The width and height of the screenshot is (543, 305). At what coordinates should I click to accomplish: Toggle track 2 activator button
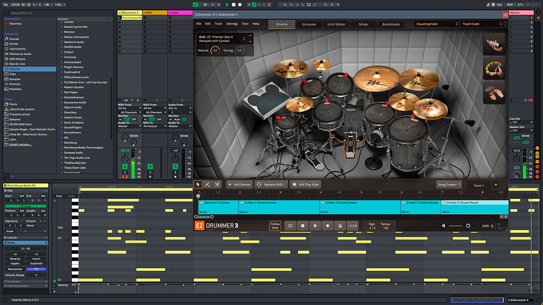pyautogui.click(x=150, y=166)
